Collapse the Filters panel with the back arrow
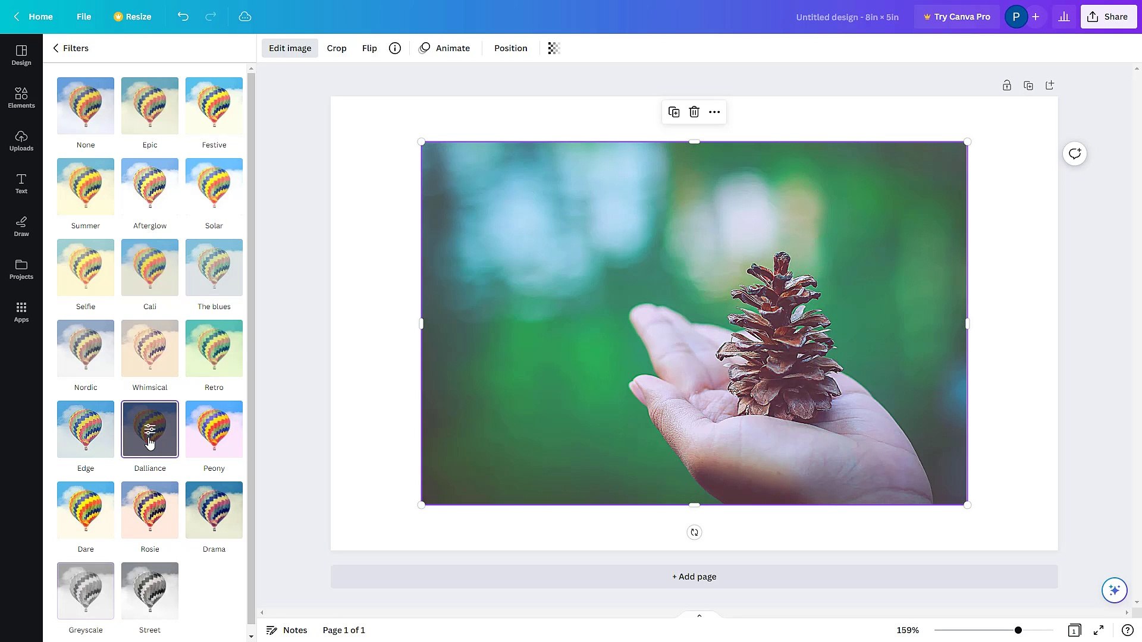Viewport: 1142px width, 642px height. pos(55,48)
